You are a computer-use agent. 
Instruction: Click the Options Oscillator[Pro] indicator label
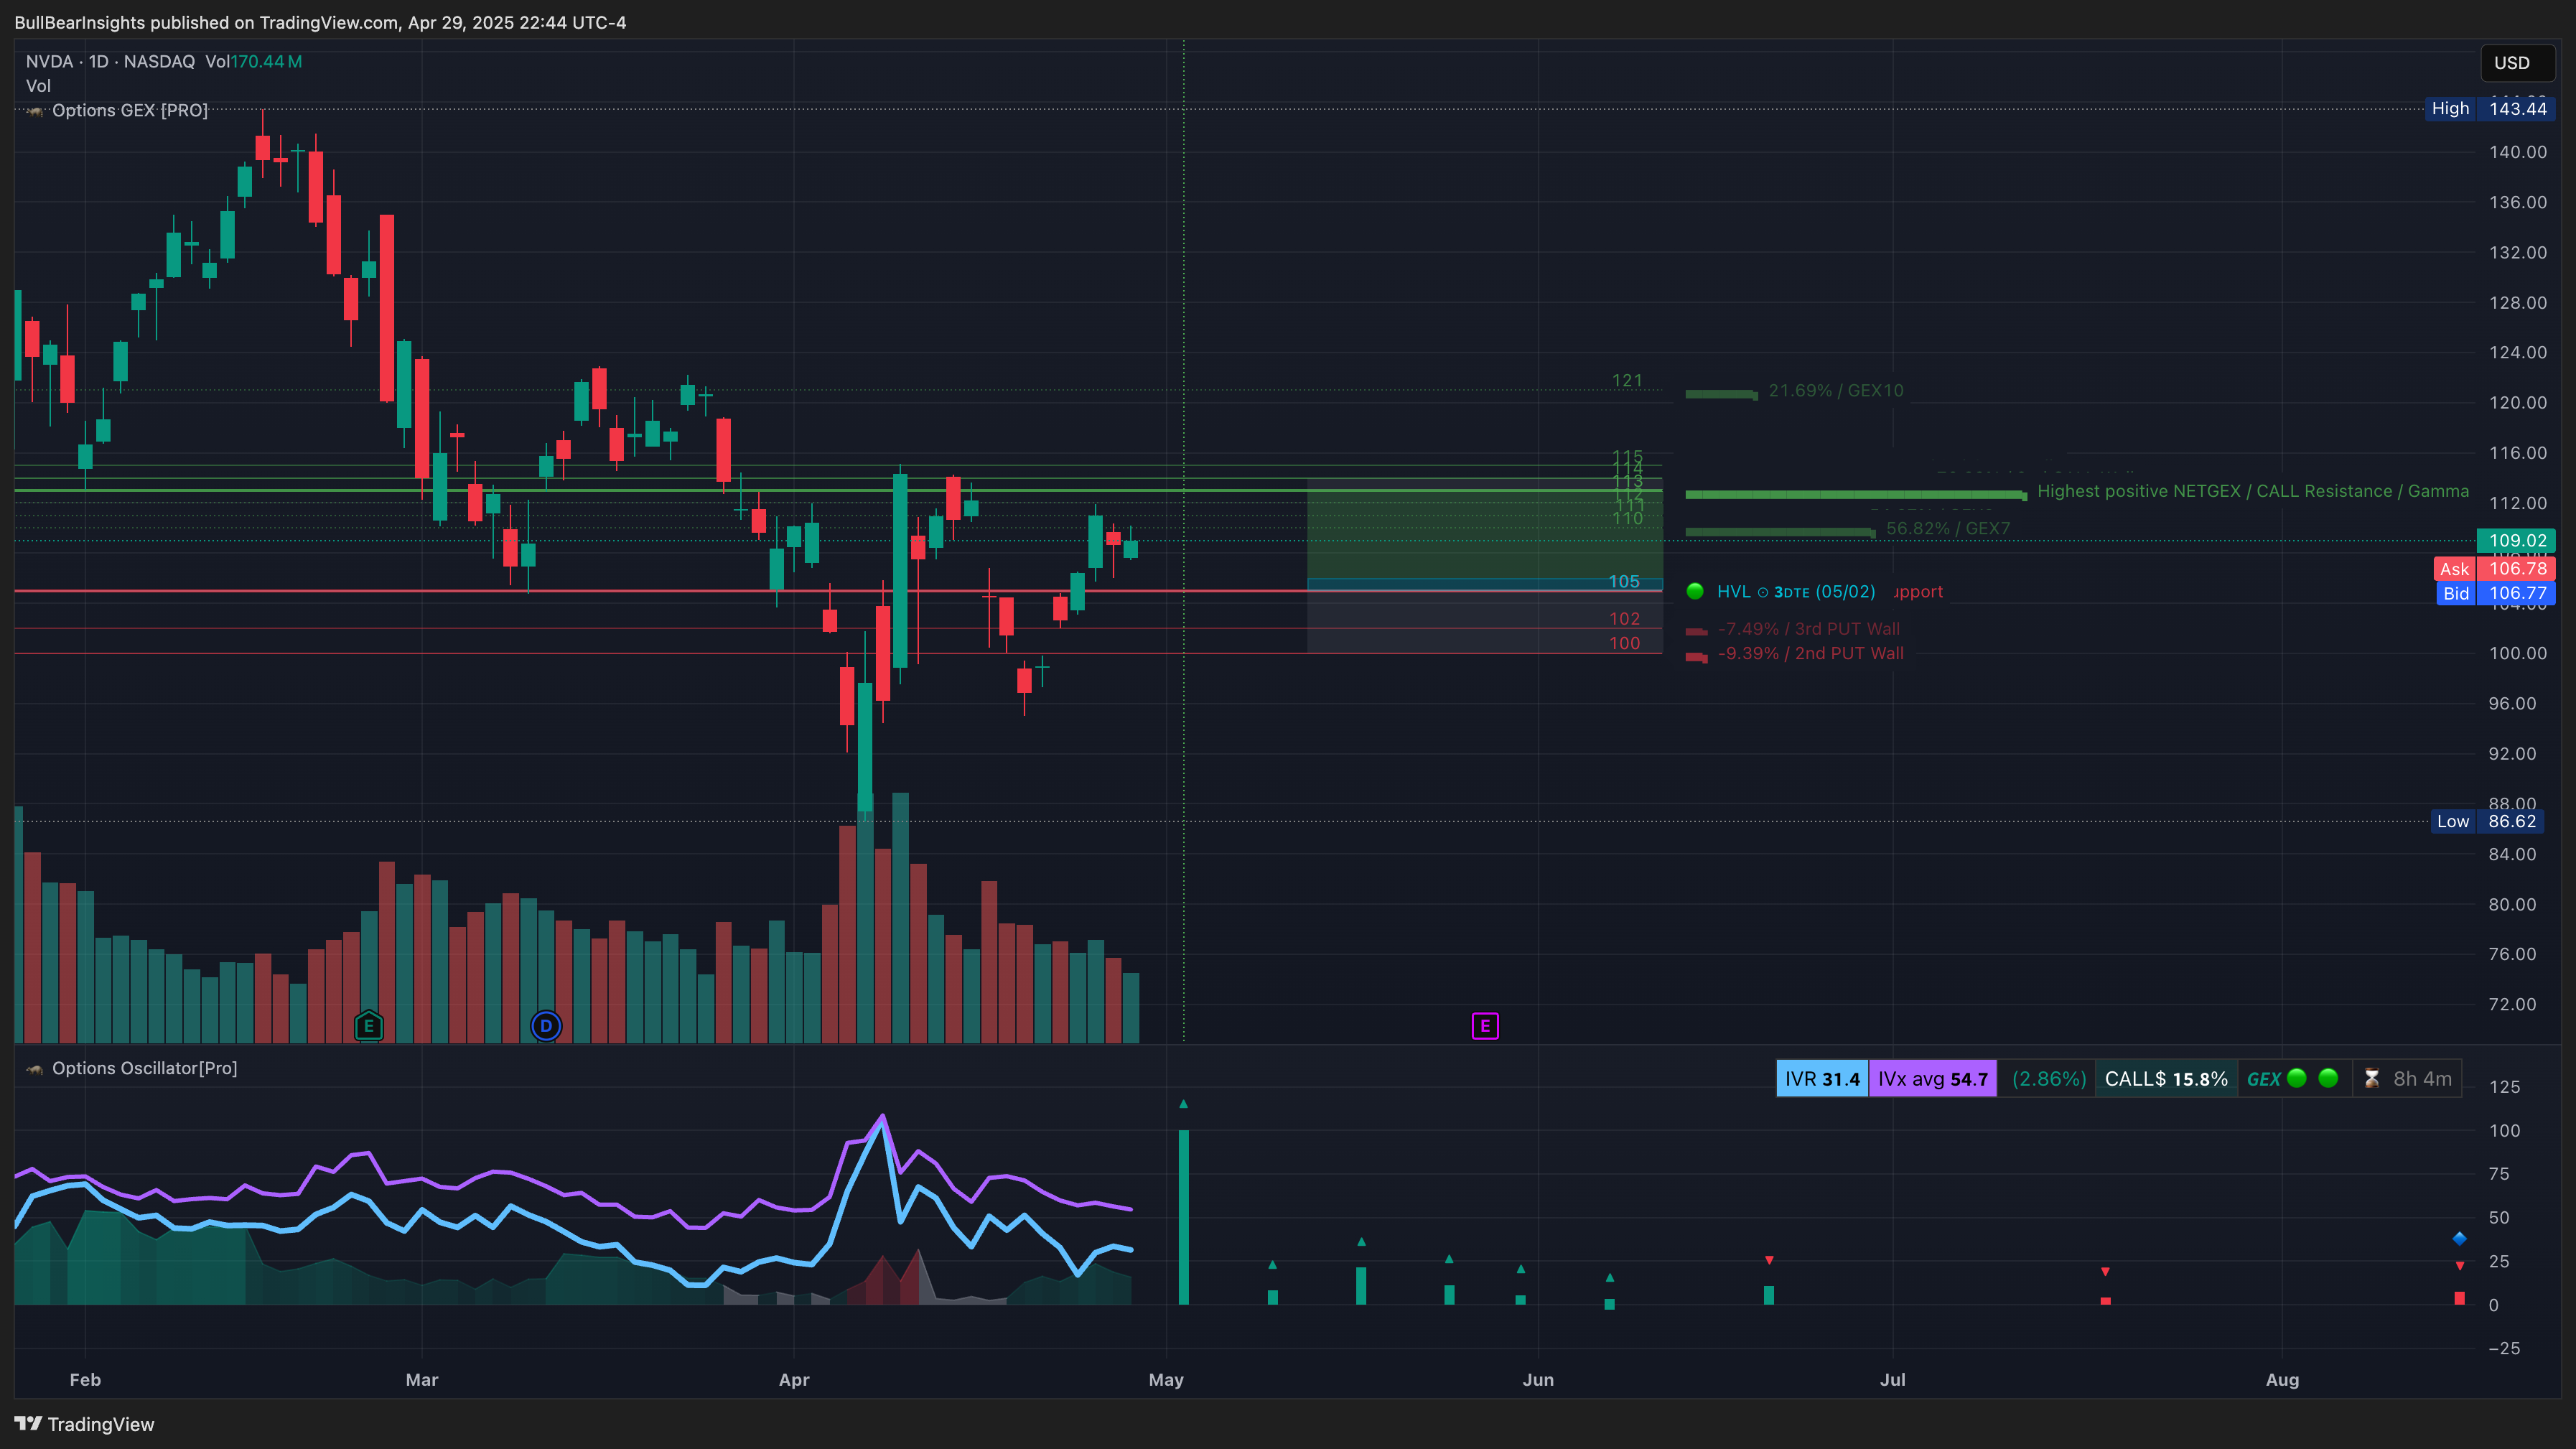145,1069
